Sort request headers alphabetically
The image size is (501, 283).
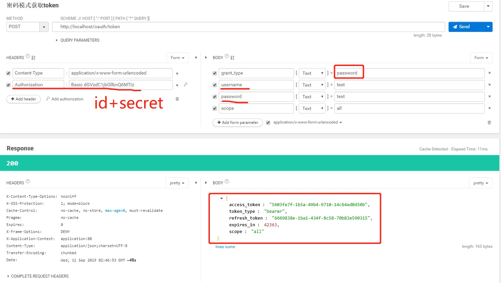[33, 58]
